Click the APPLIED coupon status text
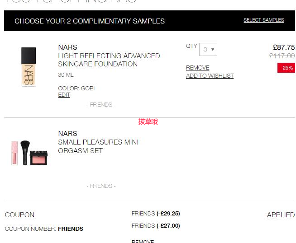 281,215
